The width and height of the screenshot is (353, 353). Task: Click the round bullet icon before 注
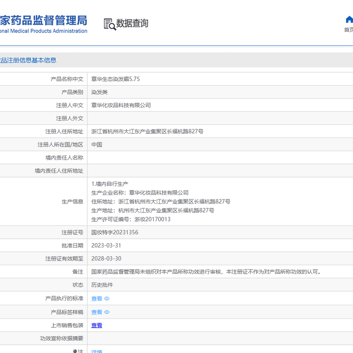(75, 351)
